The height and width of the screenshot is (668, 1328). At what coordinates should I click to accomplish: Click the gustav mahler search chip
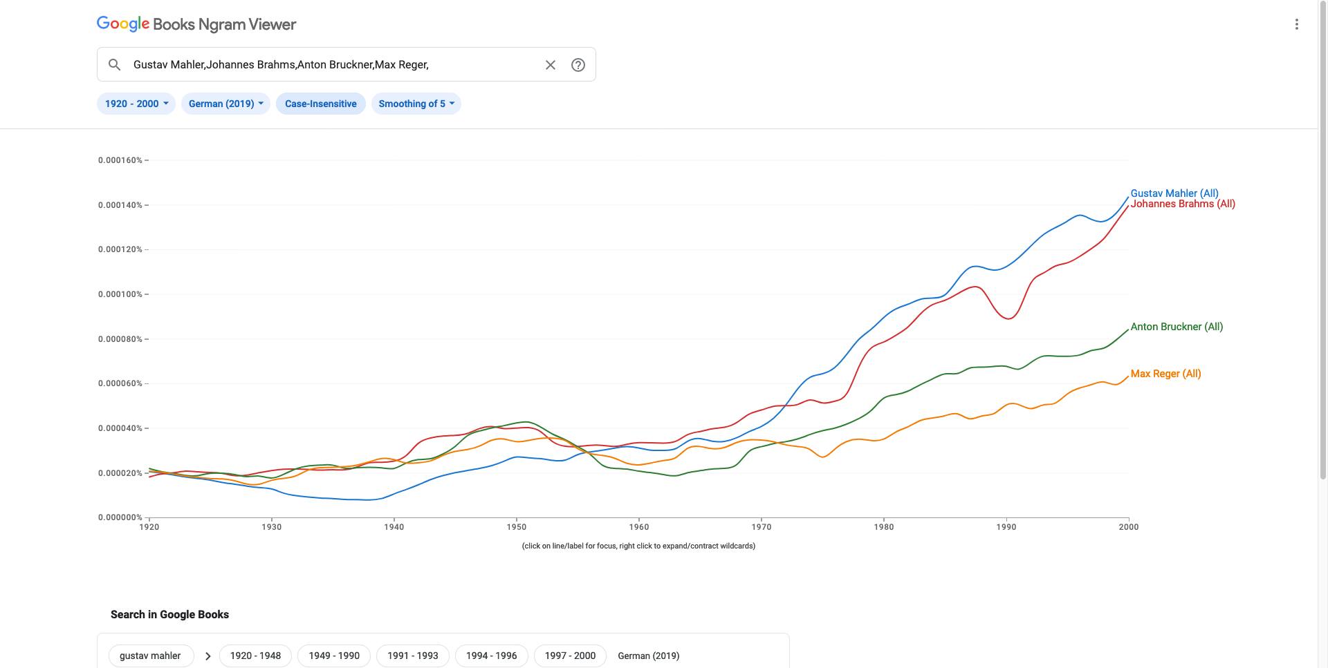click(150, 656)
